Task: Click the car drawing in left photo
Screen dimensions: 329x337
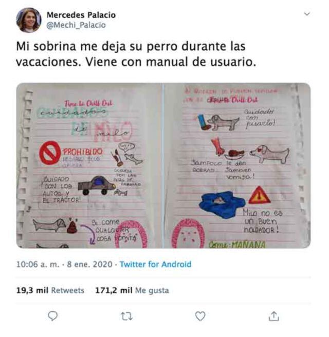Action: 97,185
